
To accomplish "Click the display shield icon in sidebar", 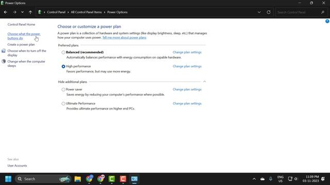I will 4,51.
